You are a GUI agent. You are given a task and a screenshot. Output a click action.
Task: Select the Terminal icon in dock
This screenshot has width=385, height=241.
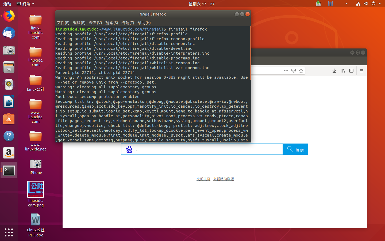pos(9,170)
